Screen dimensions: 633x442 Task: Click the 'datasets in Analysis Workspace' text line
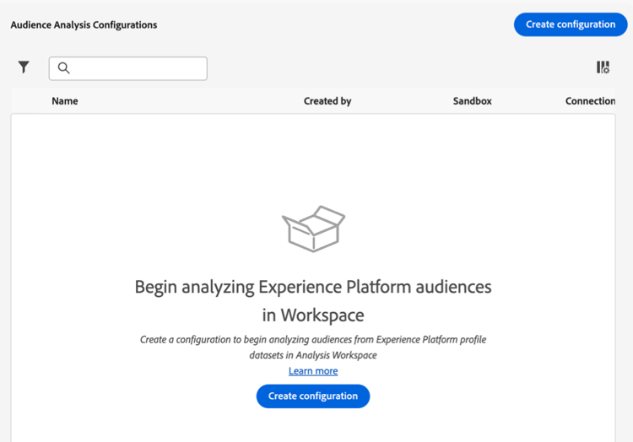(313, 355)
